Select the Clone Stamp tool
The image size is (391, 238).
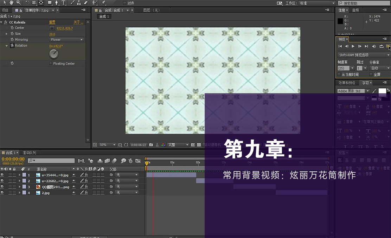79,3
